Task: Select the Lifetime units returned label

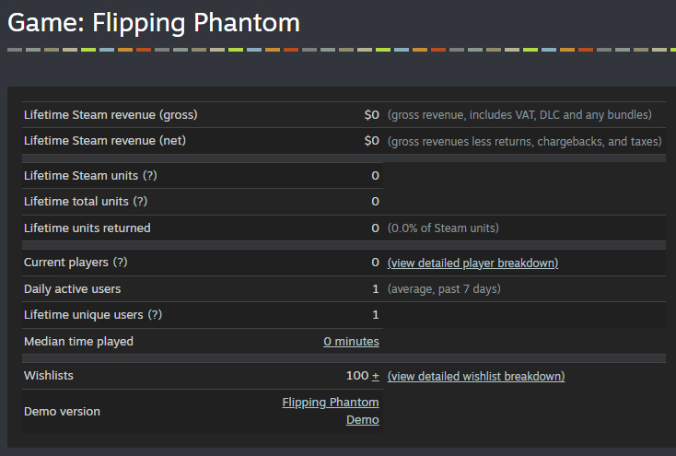Action: click(87, 228)
